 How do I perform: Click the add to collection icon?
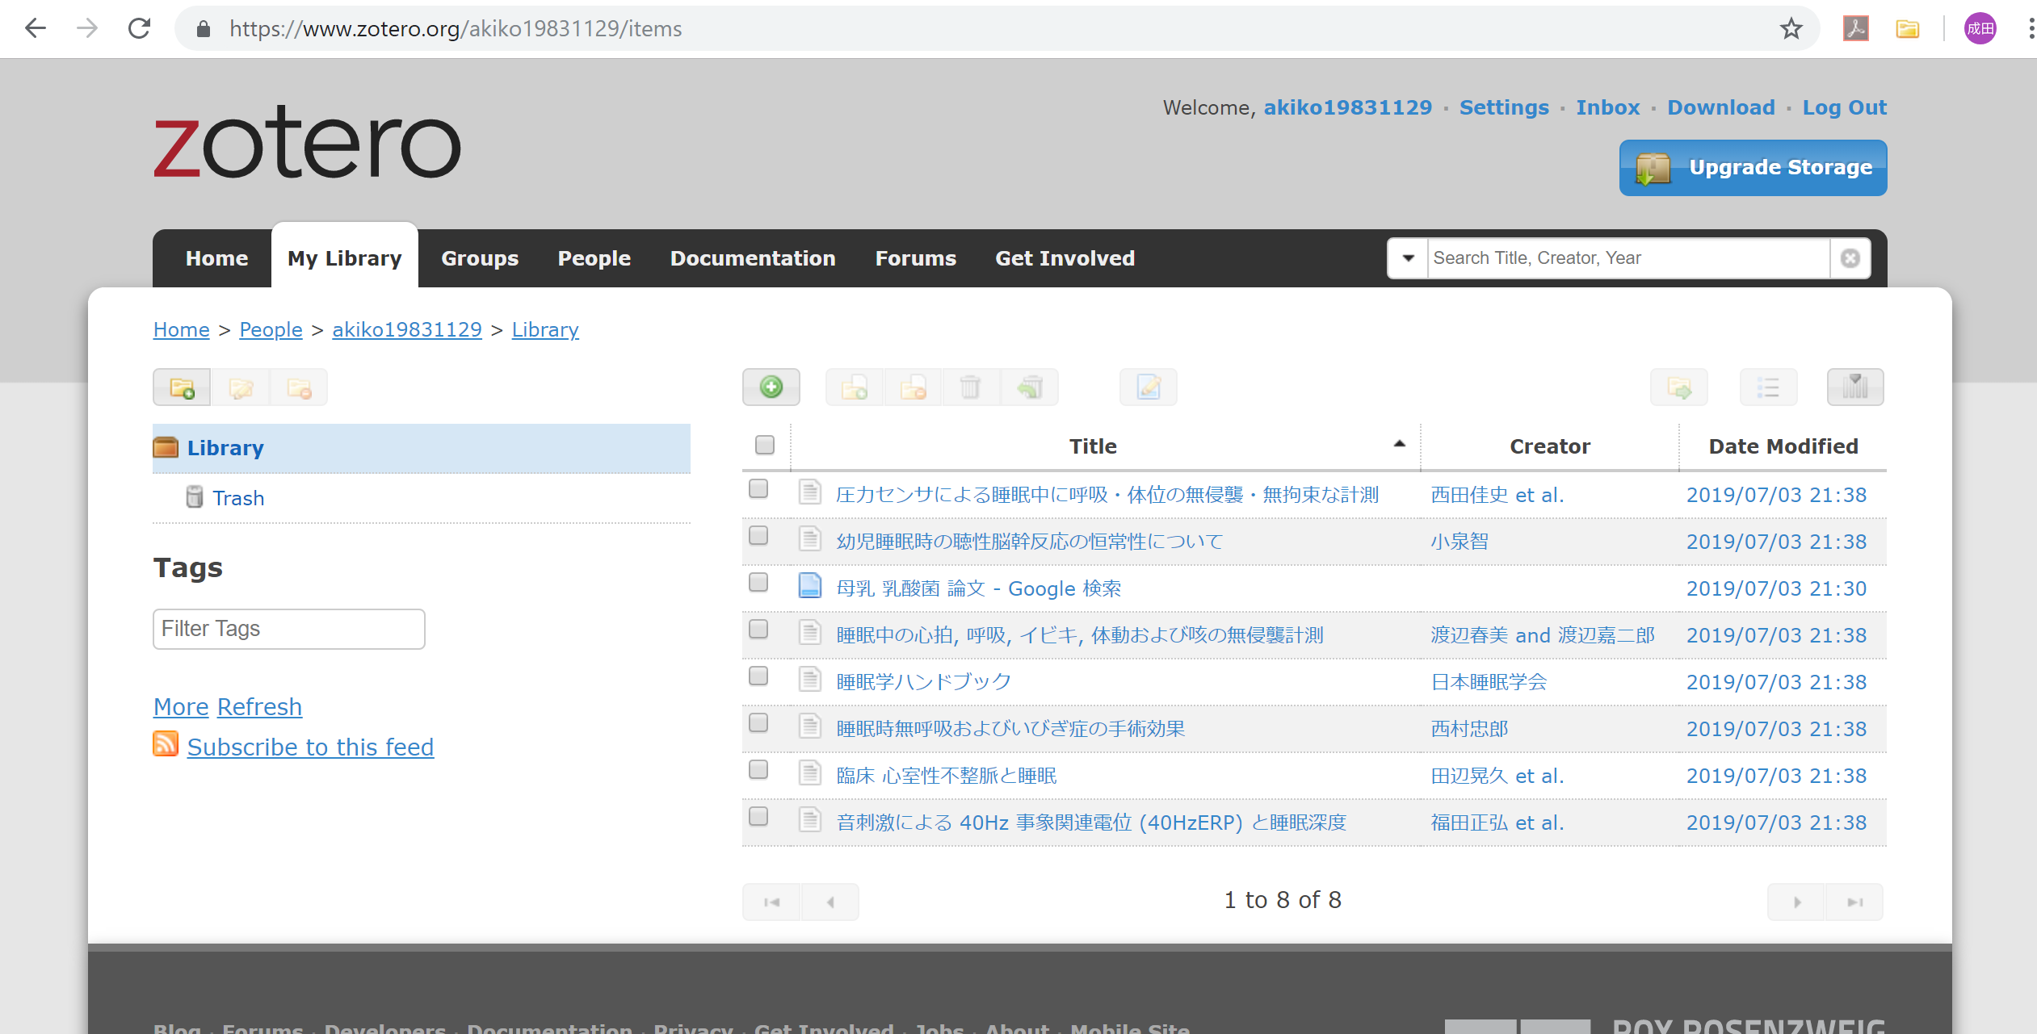coord(855,388)
